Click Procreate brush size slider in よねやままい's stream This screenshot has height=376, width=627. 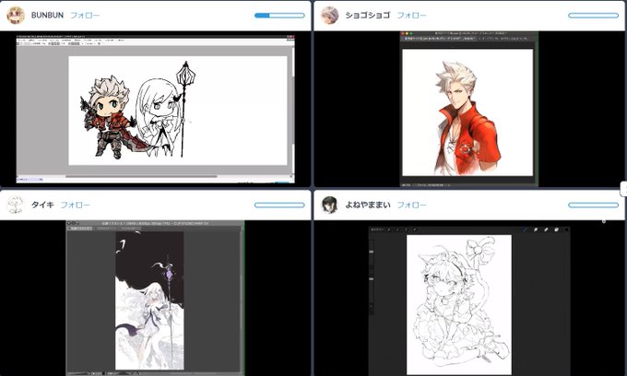[371, 252]
